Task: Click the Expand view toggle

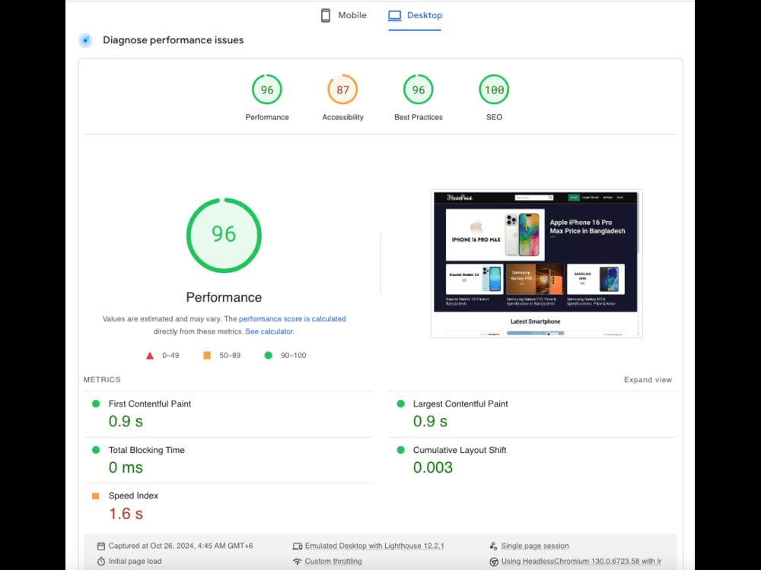Action: click(648, 380)
